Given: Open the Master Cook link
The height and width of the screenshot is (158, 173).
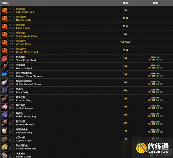Looking at the screenshot, I should (23, 20).
